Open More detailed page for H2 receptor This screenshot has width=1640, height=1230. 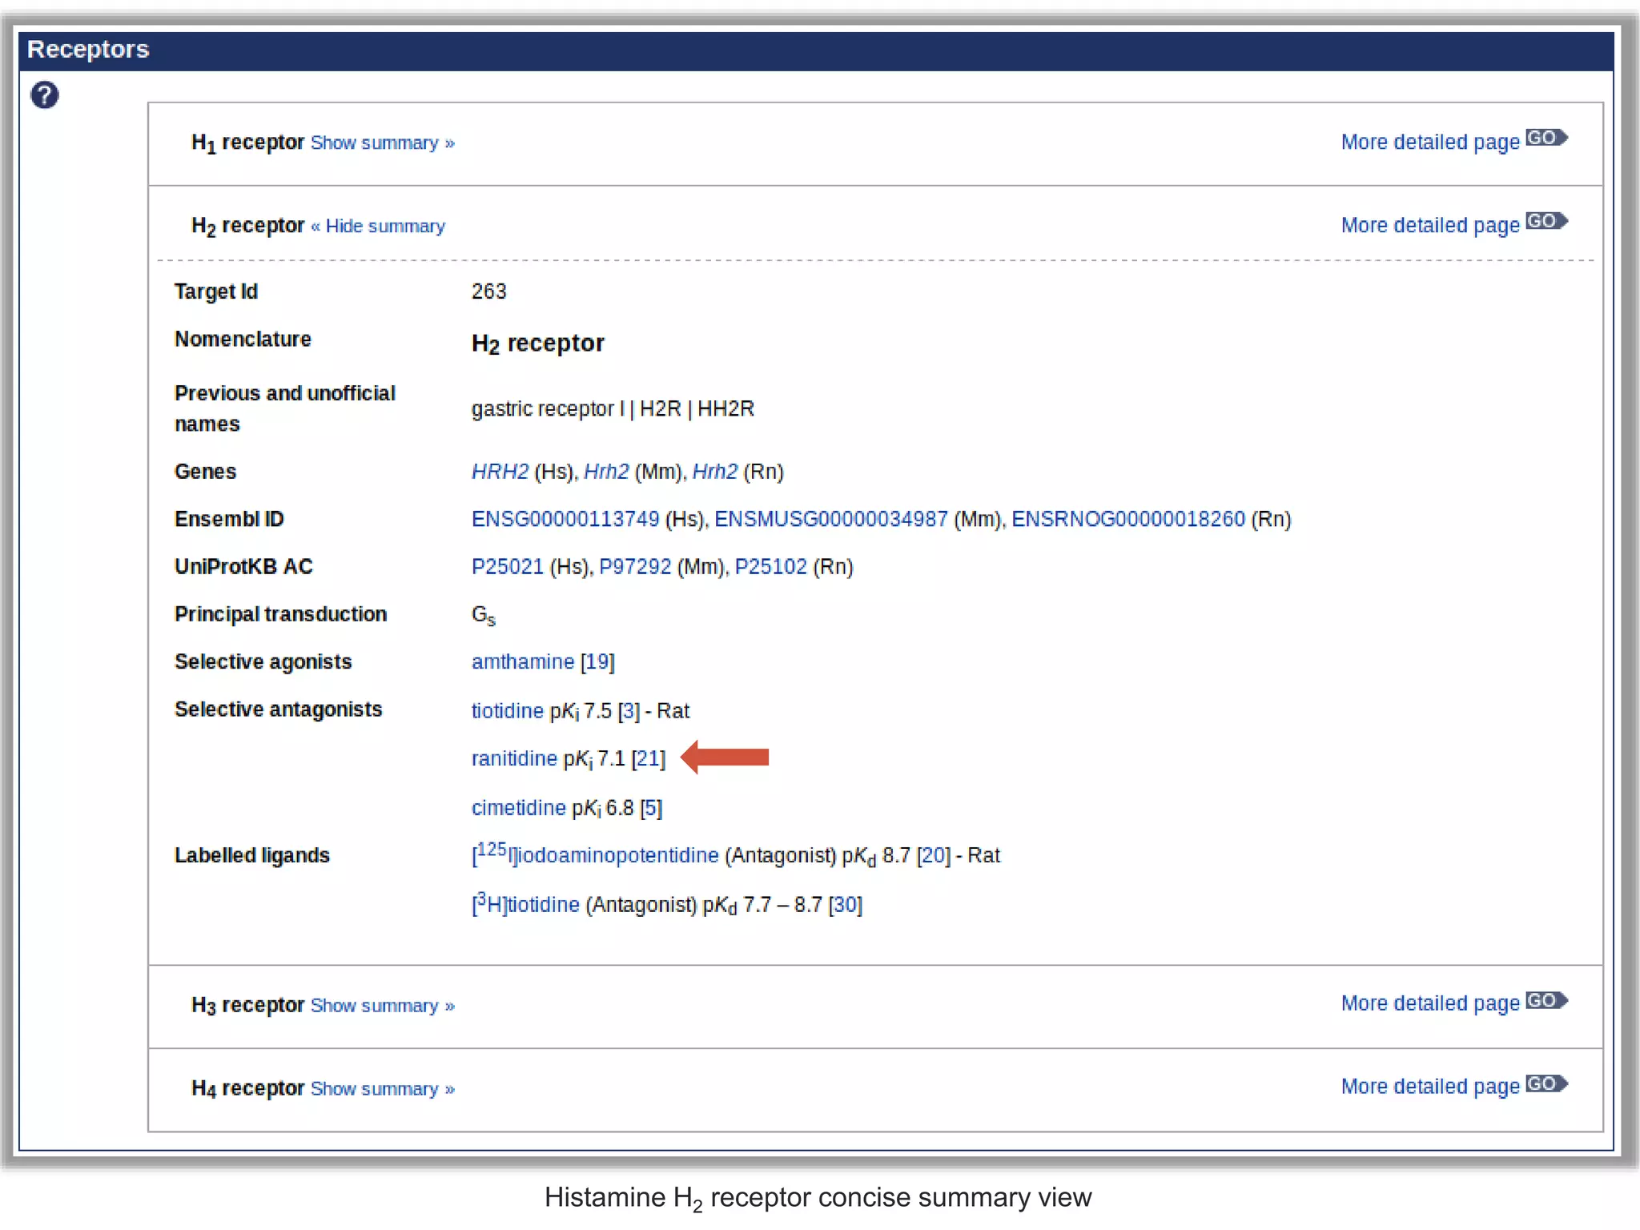pos(1430,225)
